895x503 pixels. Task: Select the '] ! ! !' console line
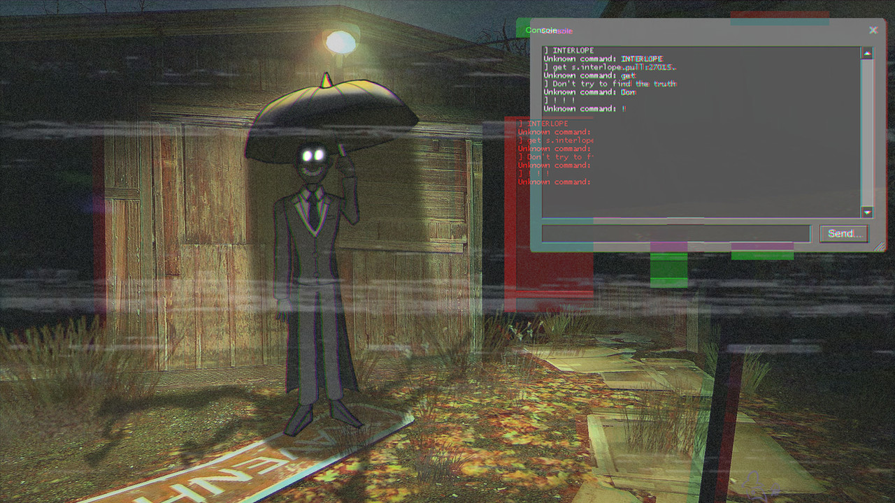pos(559,101)
